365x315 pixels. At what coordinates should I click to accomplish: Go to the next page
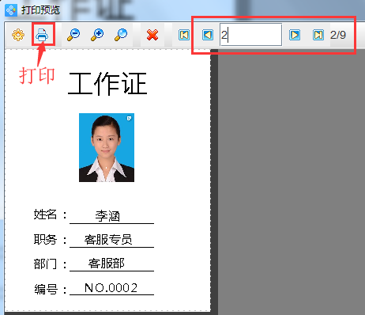295,35
